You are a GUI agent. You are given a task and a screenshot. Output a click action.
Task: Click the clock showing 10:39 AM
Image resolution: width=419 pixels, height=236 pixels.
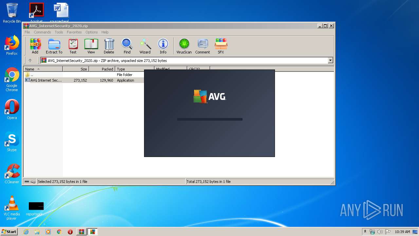[402, 232]
